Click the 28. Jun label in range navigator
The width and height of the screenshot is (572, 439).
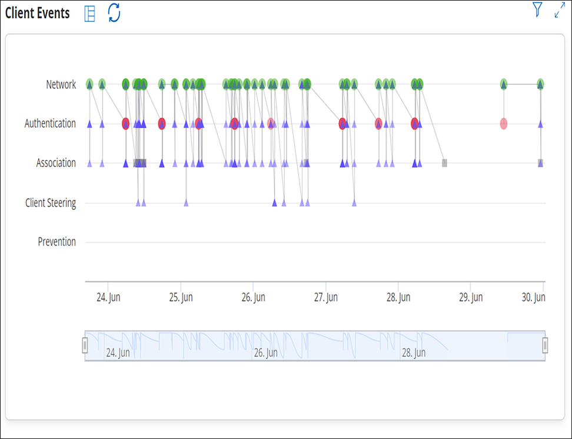[414, 353]
